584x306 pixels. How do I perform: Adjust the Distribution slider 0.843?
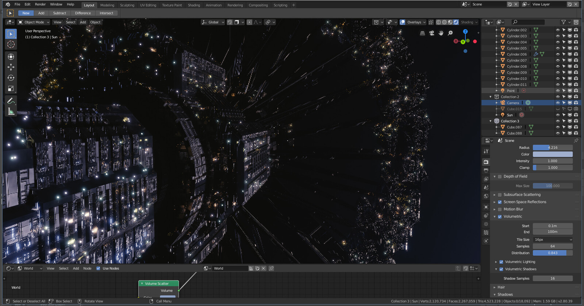point(553,253)
